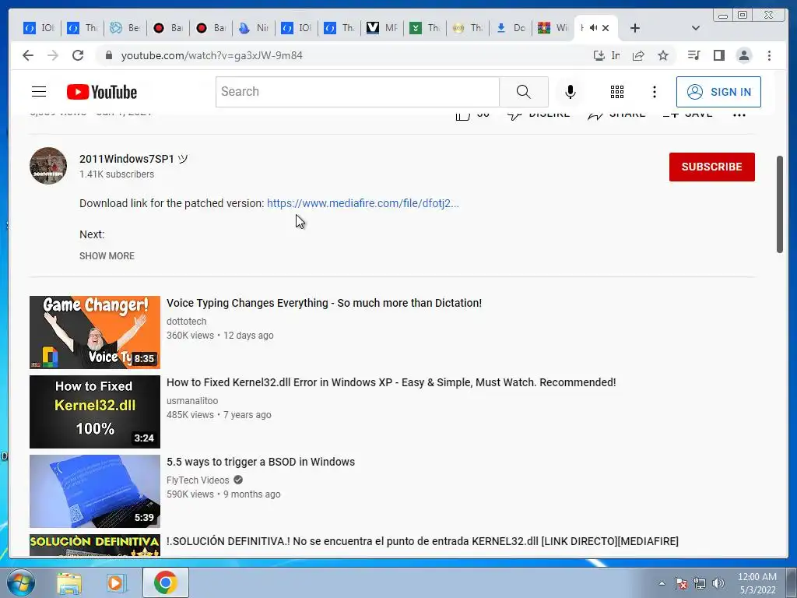Open the share page icon in address bar
The width and height of the screenshot is (797, 598).
[x=638, y=55]
